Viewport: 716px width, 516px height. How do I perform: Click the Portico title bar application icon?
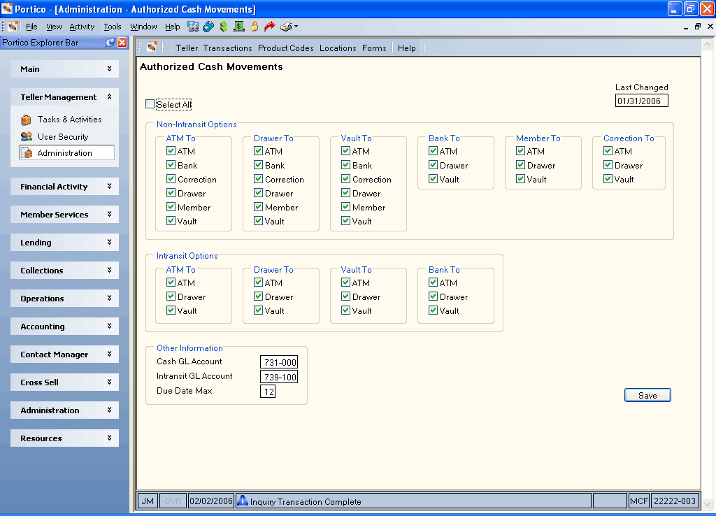pyautogui.click(x=7, y=8)
